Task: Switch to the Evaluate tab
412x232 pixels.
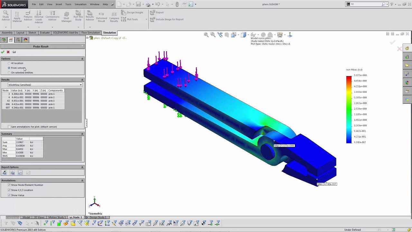Action: click(x=45, y=33)
